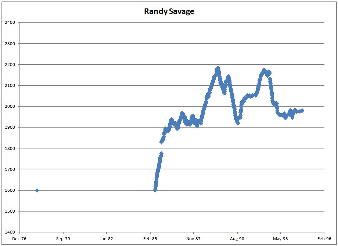Click the 2200 y-axis label
The height and width of the screenshot is (246, 338).
pyautogui.click(x=10, y=65)
